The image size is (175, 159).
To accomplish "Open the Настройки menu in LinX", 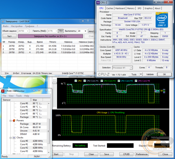I will (x=17, y=26).
